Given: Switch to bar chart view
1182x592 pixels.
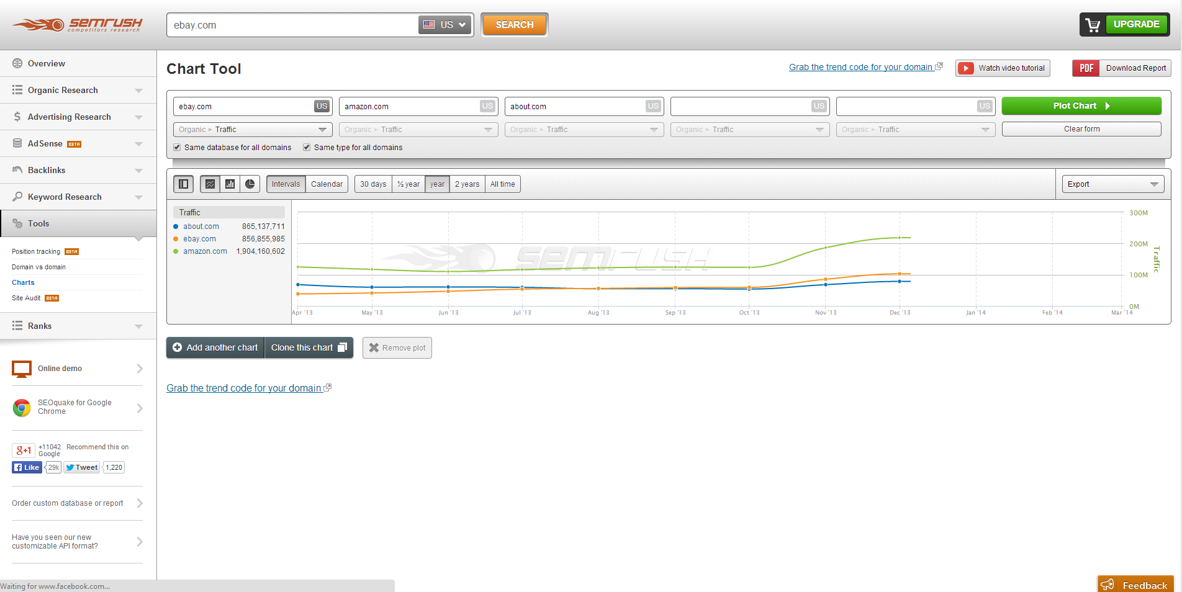Looking at the screenshot, I should pyautogui.click(x=230, y=184).
